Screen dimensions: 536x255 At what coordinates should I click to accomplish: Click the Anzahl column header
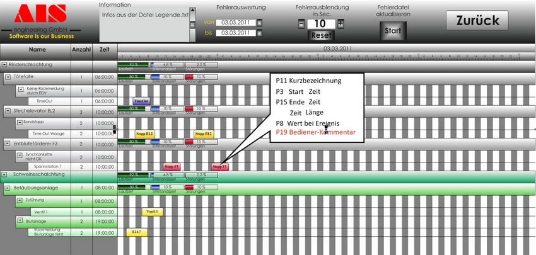coord(81,50)
